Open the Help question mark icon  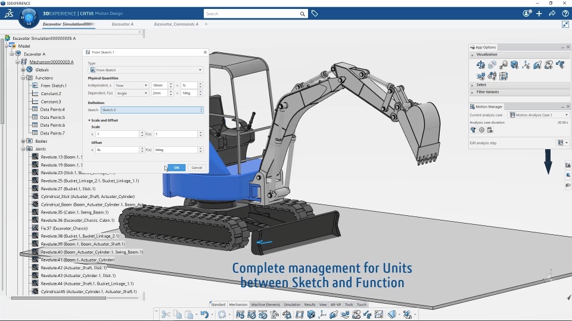pos(565,14)
